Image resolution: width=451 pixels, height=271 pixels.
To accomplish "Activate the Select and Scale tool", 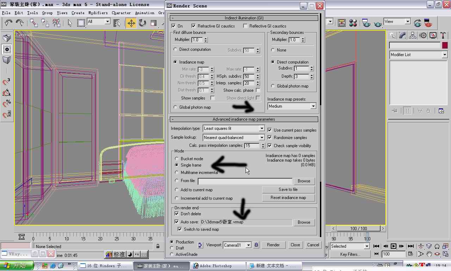I will coord(154,23).
